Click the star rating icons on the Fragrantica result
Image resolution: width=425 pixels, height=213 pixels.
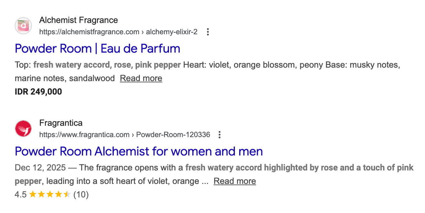49,194
